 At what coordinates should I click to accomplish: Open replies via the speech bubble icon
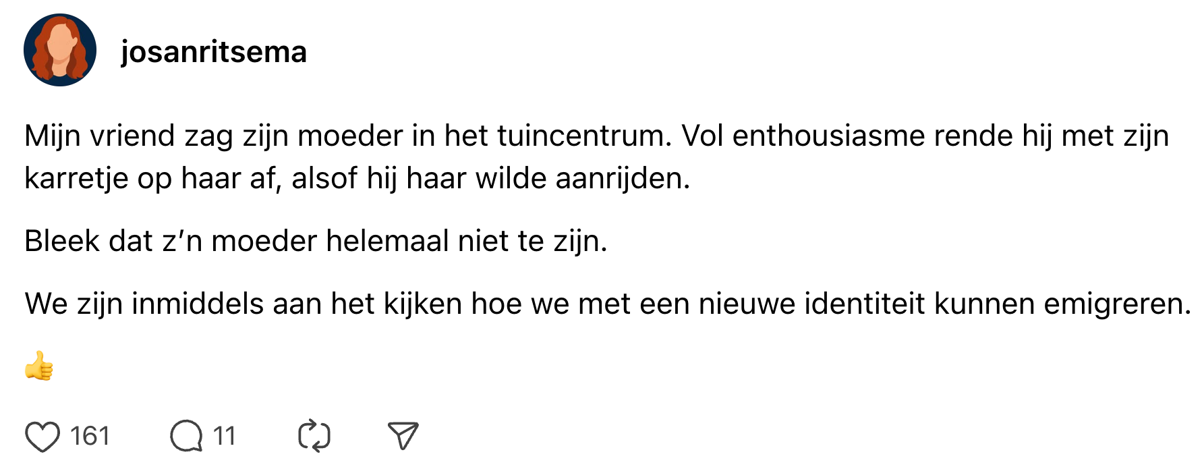pyautogui.click(x=186, y=436)
